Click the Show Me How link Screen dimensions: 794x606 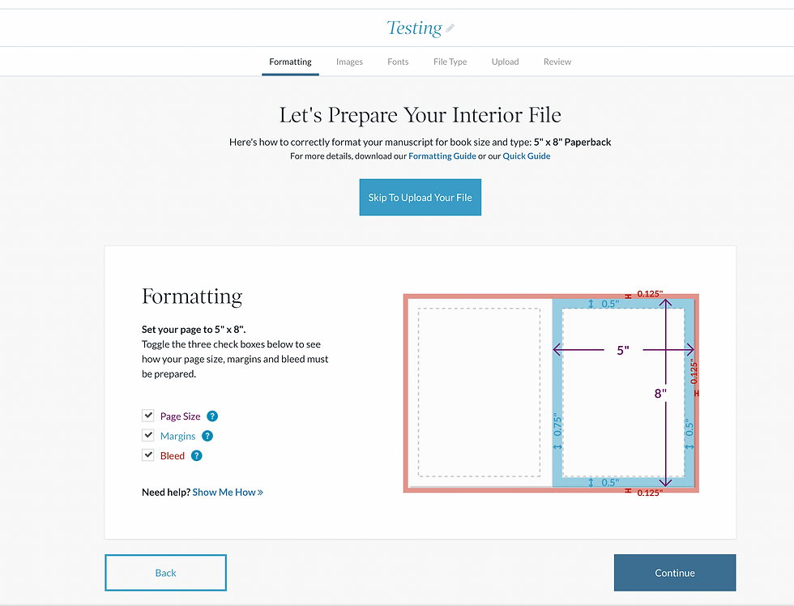coord(228,492)
